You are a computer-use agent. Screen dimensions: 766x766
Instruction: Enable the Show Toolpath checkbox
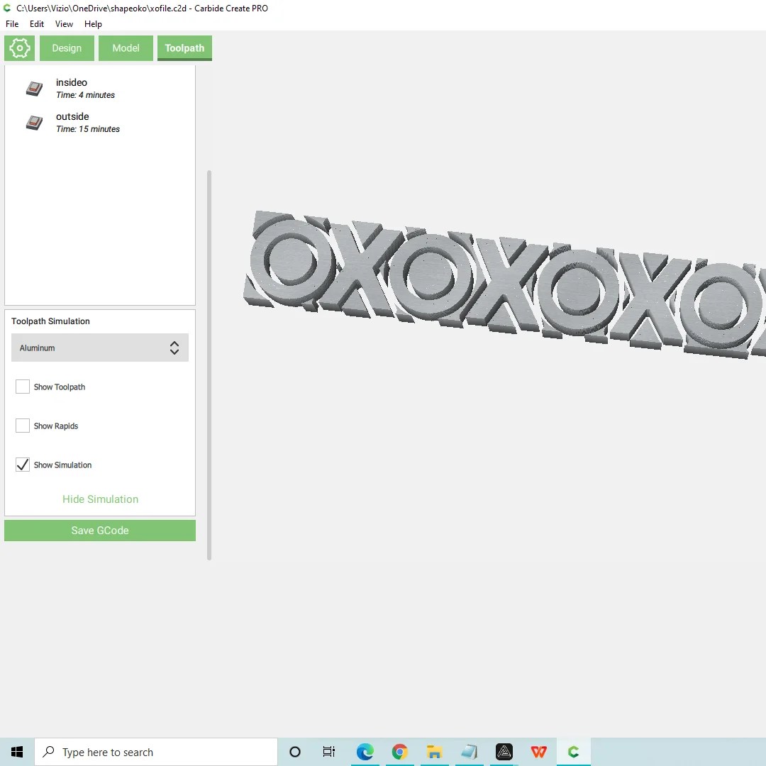tap(23, 387)
